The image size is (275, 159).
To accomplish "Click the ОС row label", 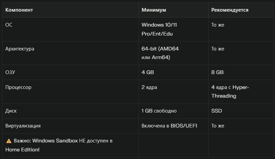I will pos(9,25).
